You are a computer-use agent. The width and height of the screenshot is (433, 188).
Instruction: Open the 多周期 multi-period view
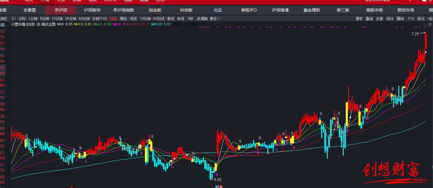click(202, 19)
